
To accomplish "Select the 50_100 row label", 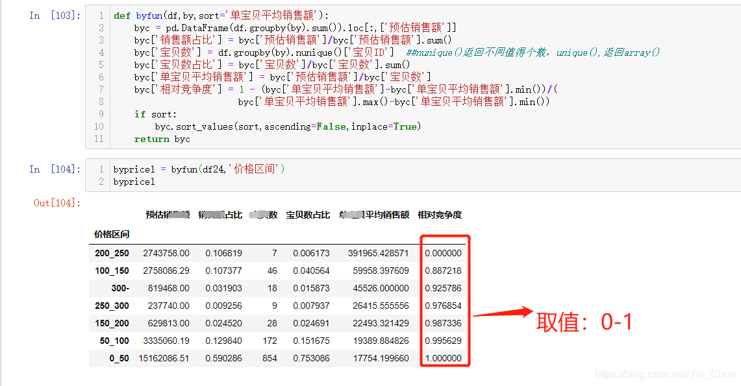I will click(114, 340).
